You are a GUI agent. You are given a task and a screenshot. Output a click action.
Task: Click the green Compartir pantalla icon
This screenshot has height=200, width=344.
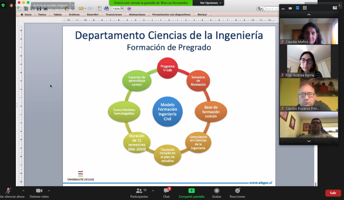(x=191, y=191)
